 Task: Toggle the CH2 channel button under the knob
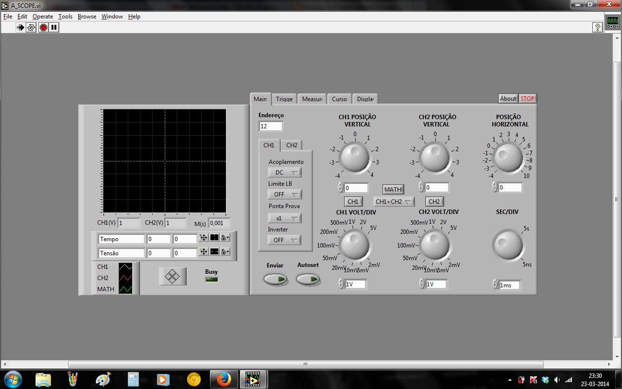(x=434, y=201)
